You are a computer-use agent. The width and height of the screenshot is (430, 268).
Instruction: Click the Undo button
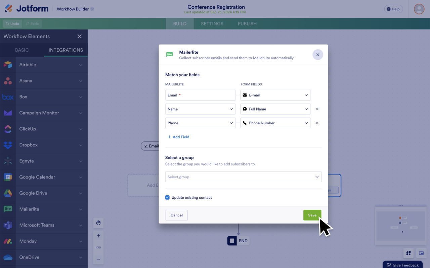pos(12,24)
